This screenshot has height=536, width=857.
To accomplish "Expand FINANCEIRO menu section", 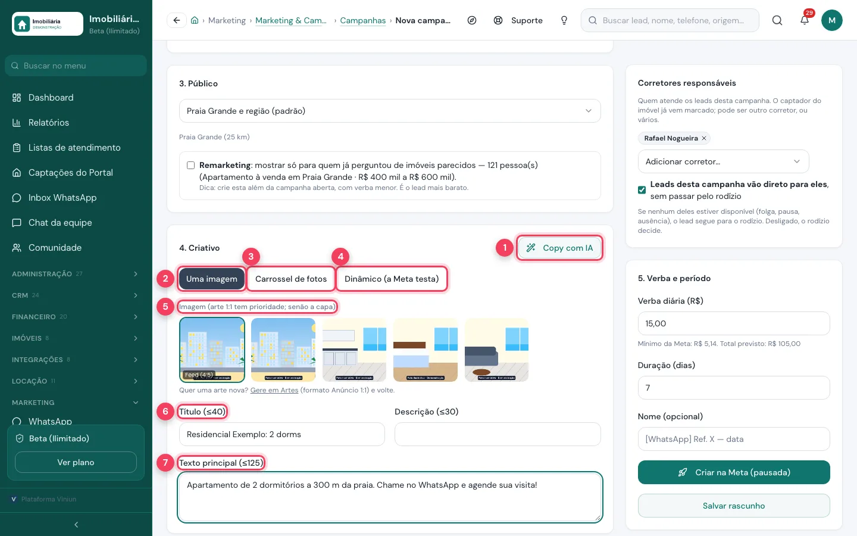I will pos(76,317).
